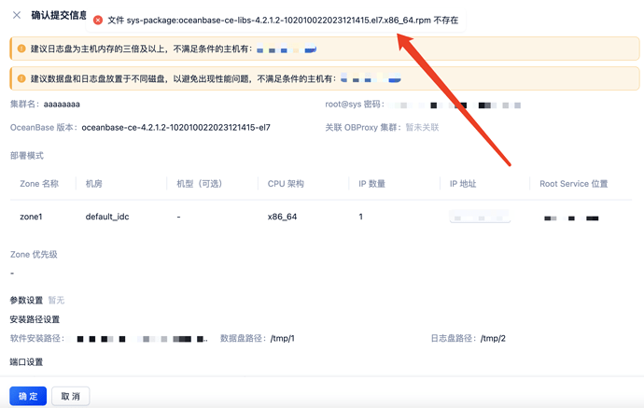This screenshot has width=644, height=408.
Task: Click the error text about missing oceanbase-ce-libs rpm
Action: pyautogui.click(x=283, y=21)
